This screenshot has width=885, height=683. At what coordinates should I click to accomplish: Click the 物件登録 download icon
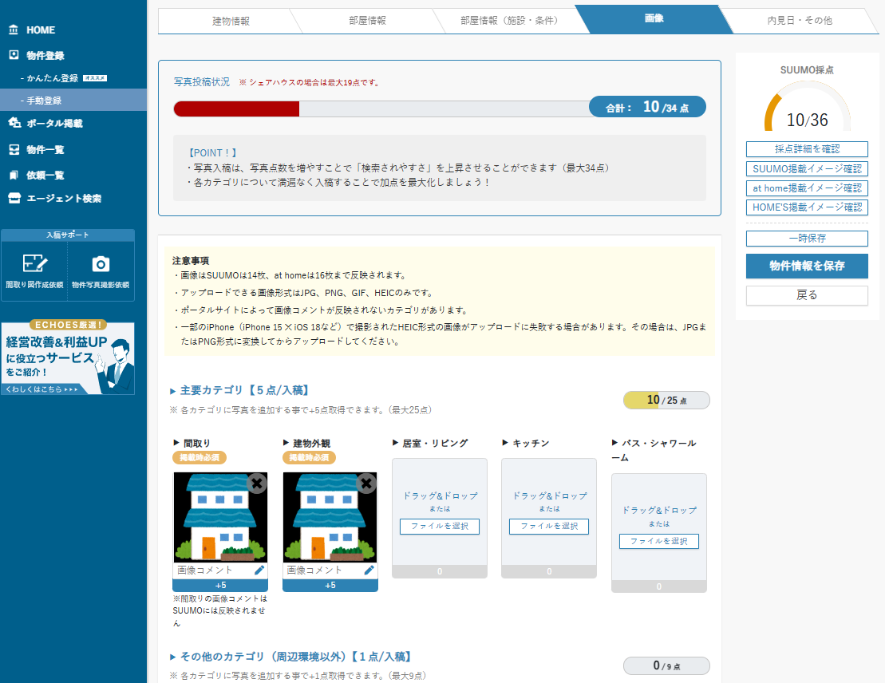14,56
